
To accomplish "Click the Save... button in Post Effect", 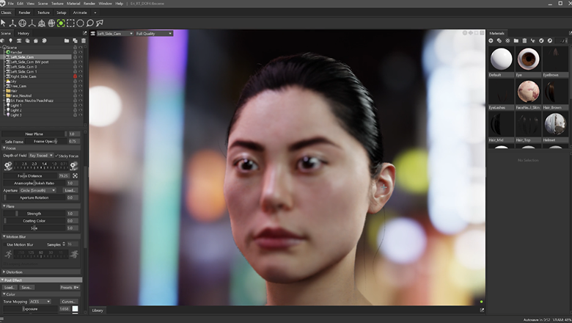I will (26, 287).
